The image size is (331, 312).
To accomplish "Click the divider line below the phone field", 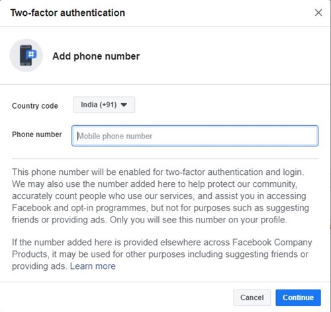I will pyautogui.click(x=165, y=158).
